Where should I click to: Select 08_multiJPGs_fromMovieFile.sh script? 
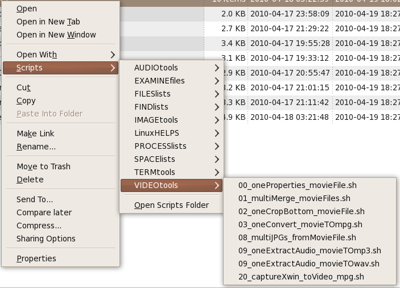point(297,237)
